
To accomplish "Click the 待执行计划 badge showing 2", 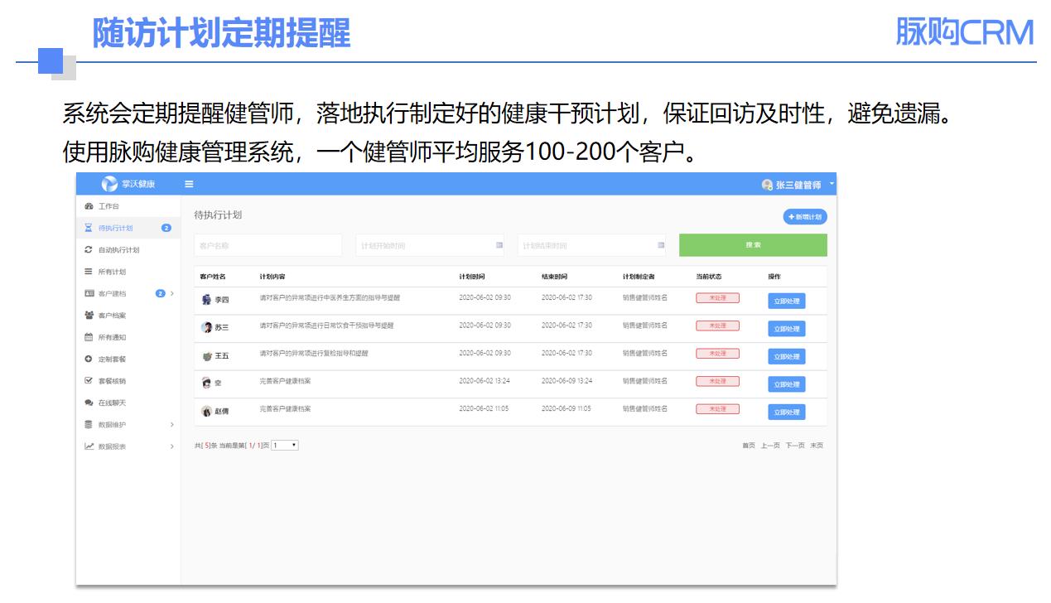I will (x=166, y=228).
